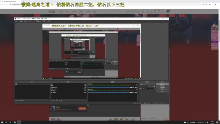This screenshot has height=124, width=220.
Task: Toggle visibility eye of the 显示器捕获 source
Action: (84, 92)
